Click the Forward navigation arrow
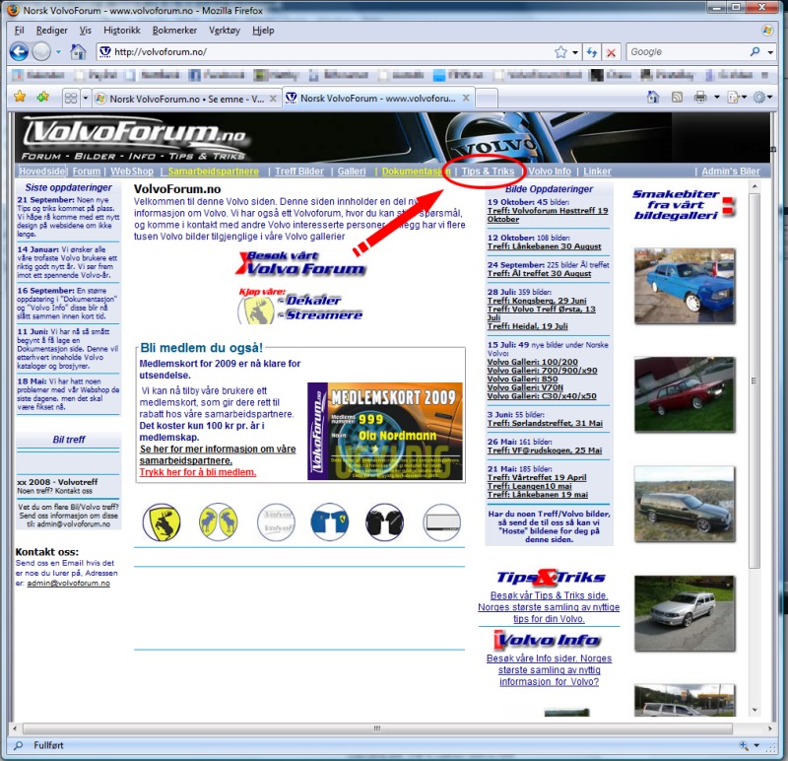Image resolution: width=788 pixels, height=761 pixels. coord(41,51)
